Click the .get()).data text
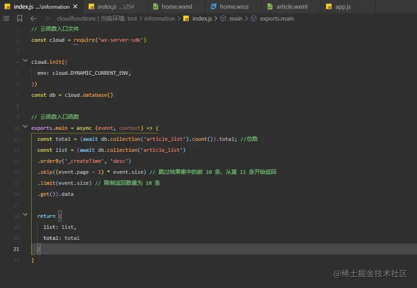This screenshot has height=288, width=417. (56, 194)
